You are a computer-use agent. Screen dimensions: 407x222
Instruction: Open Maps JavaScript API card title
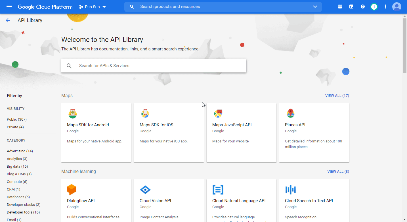click(x=232, y=125)
